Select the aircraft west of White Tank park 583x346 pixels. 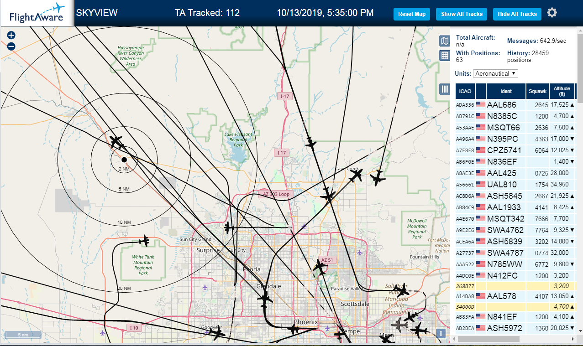(x=145, y=240)
